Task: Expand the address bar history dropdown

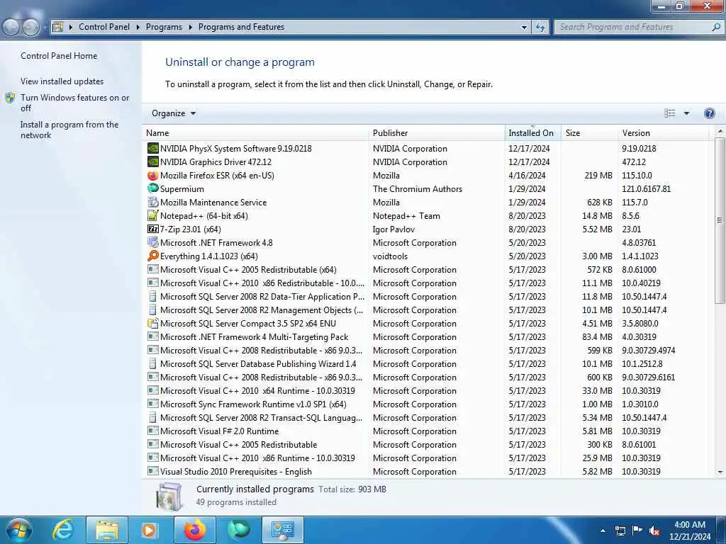Action: click(x=524, y=28)
